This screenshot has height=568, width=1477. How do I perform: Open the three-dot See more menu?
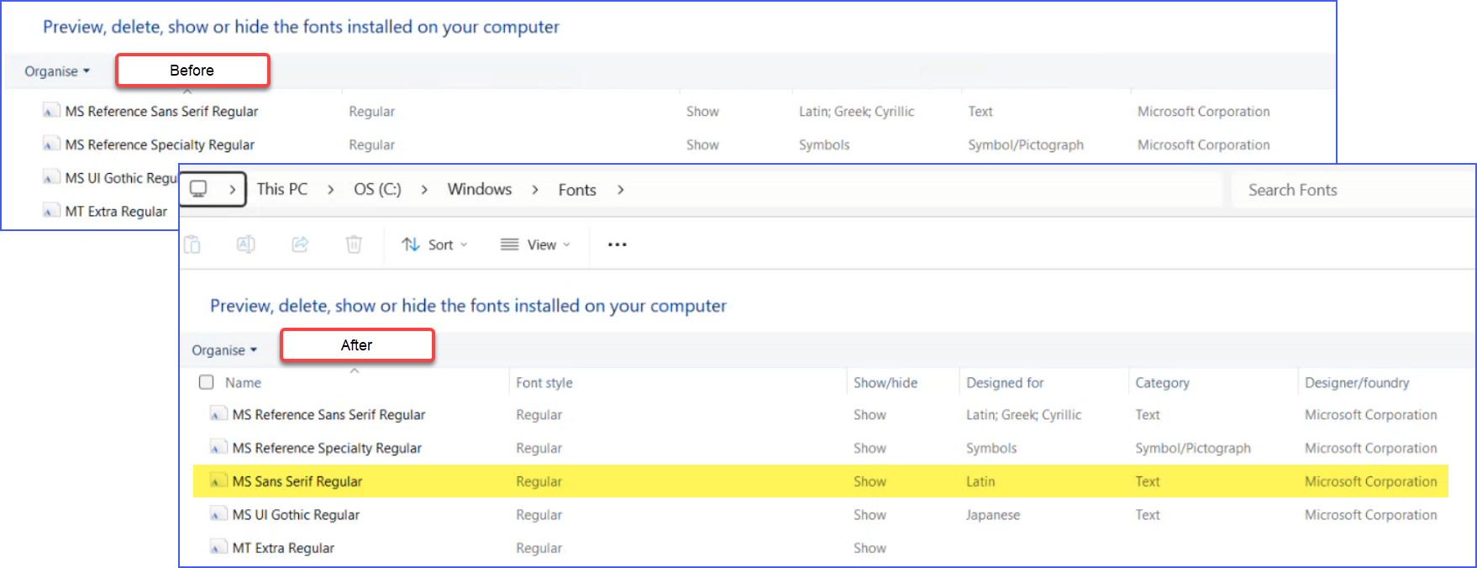tap(618, 245)
